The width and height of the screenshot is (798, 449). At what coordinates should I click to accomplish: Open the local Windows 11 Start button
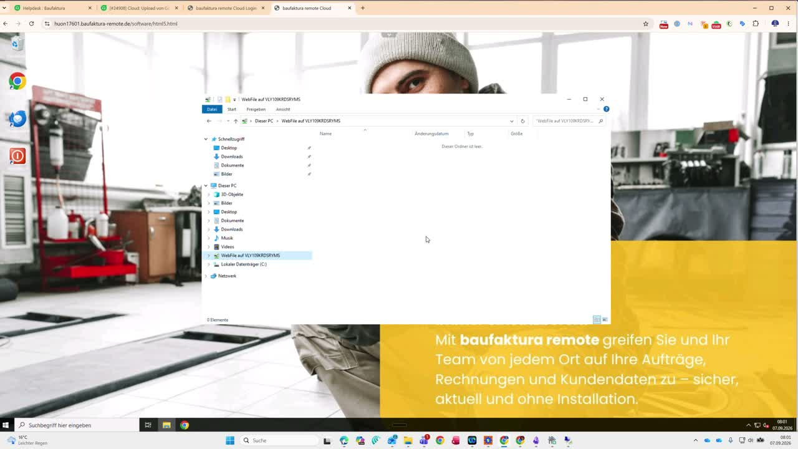230,440
